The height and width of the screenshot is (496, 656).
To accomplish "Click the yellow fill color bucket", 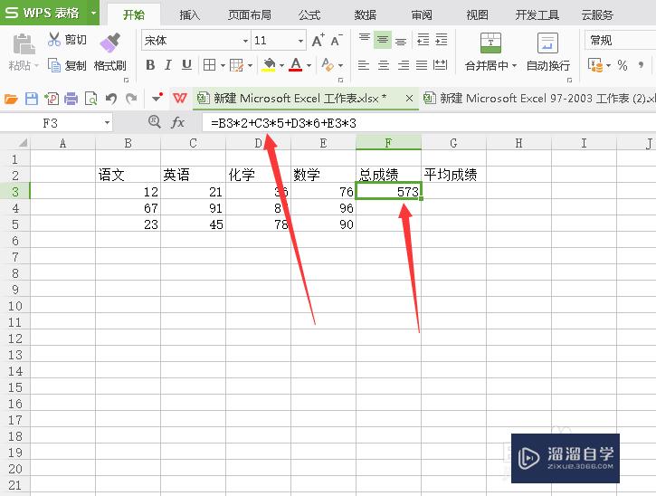I will 269,65.
